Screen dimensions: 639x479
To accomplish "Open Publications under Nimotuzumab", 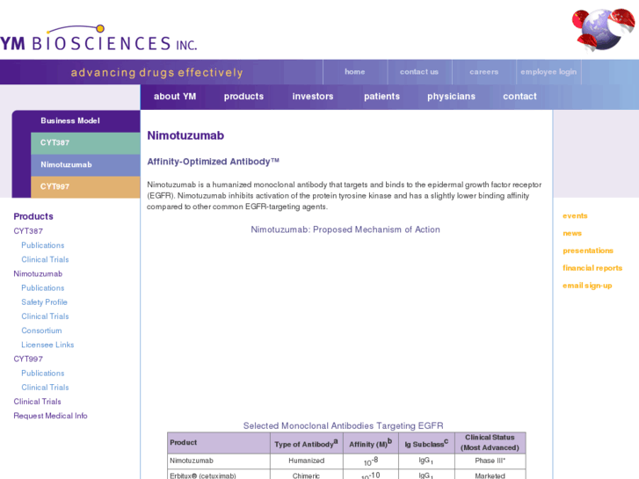I will pos(43,288).
